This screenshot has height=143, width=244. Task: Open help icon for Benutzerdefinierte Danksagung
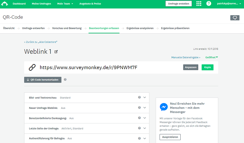139,118
